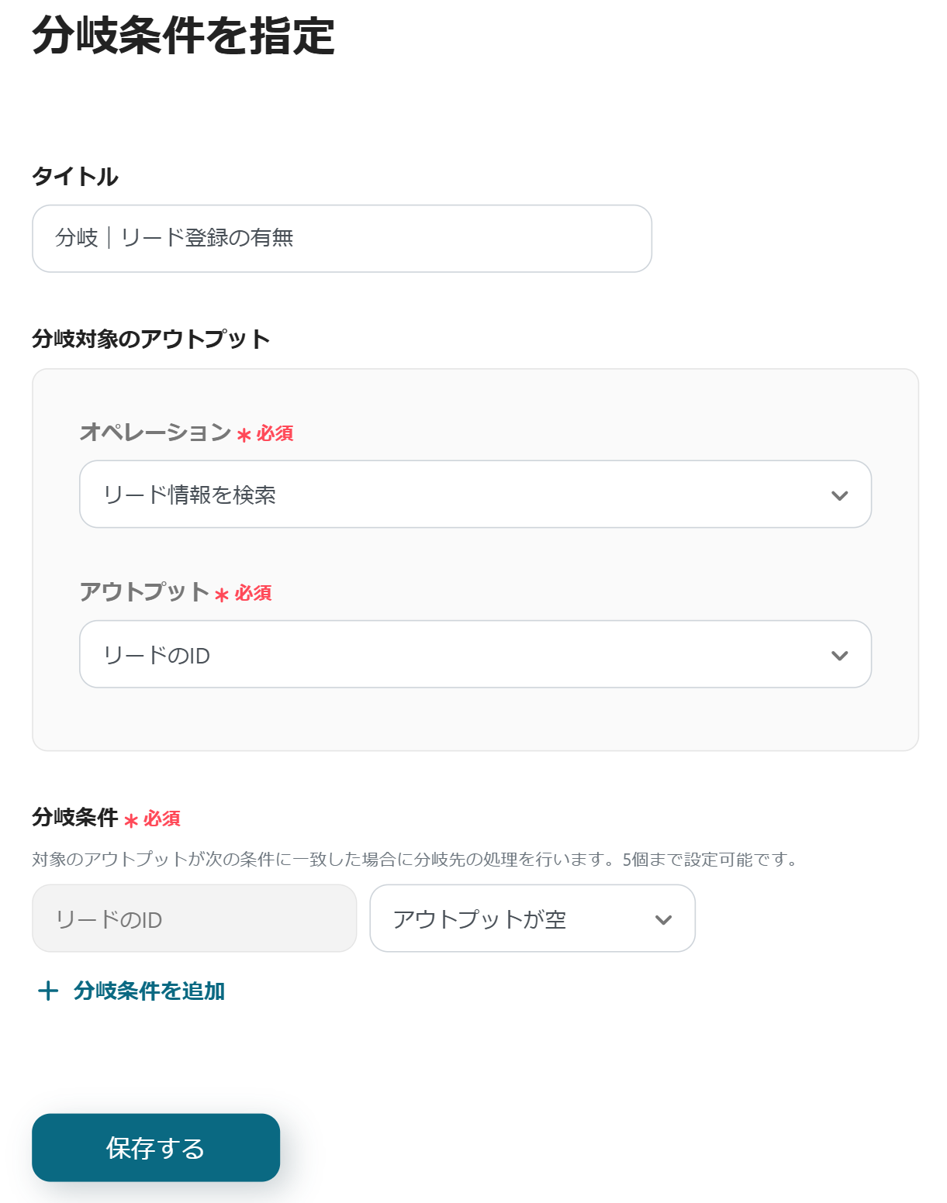Click the plus icon beside 分岐条件を追加

(x=48, y=991)
